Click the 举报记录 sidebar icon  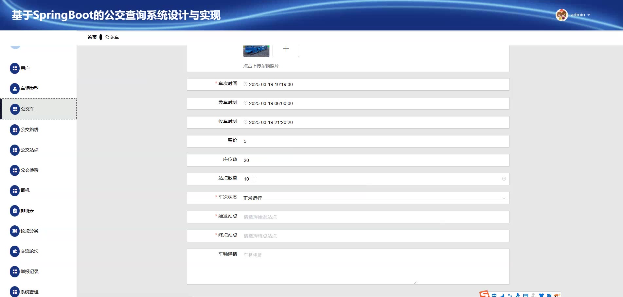click(15, 272)
